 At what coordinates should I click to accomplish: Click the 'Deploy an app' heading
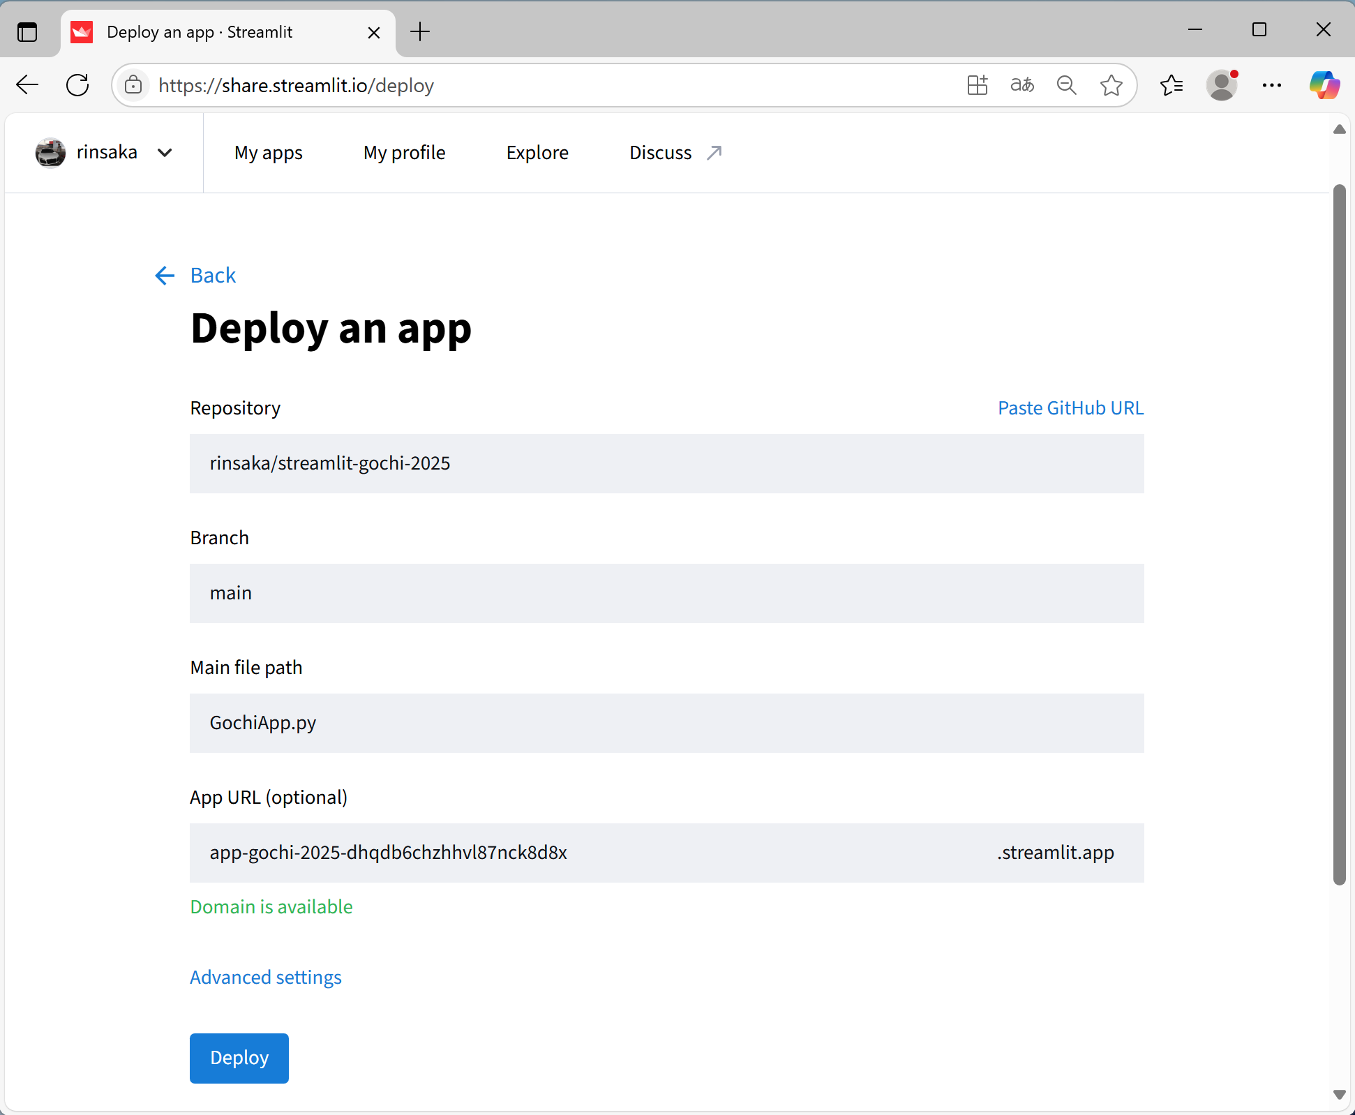331,328
